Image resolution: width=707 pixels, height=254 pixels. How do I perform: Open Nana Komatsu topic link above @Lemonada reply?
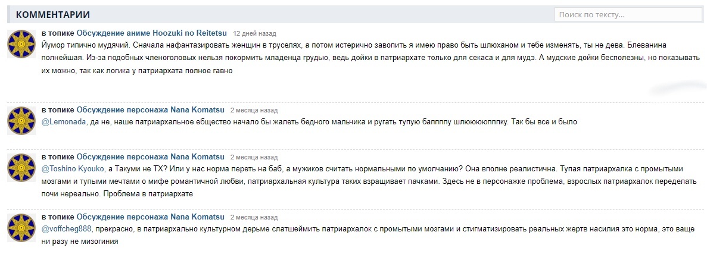coord(151,110)
